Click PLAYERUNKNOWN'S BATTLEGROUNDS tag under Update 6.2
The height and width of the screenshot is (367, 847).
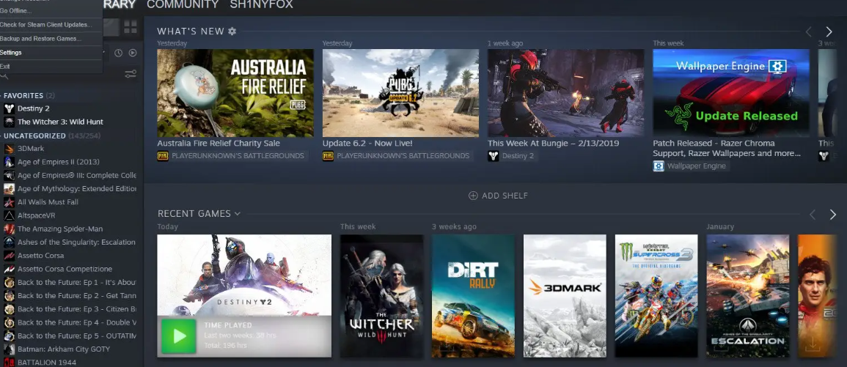pyautogui.click(x=403, y=156)
